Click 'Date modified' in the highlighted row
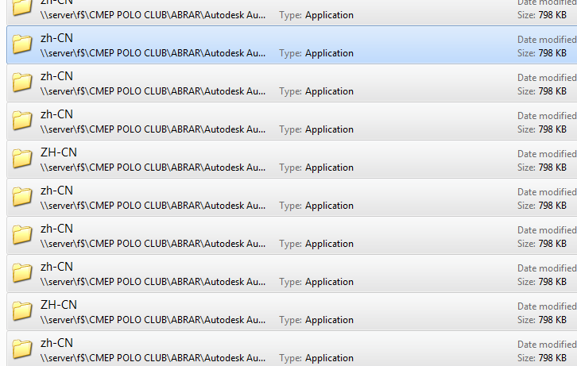The height and width of the screenshot is (366, 577). click(x=547, y=40)
